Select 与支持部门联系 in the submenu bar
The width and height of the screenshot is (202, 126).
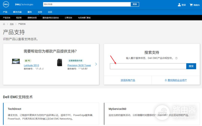[84, 18]
